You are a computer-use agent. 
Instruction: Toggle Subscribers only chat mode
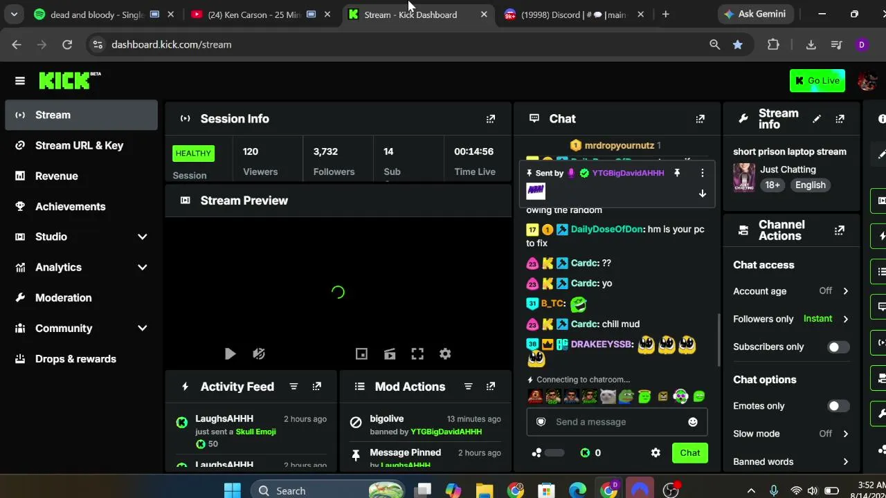click(x=838, y=347)
